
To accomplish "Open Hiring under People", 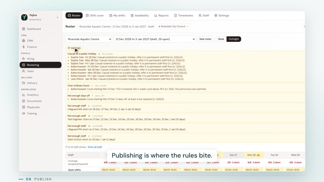I will pos(31,59).
